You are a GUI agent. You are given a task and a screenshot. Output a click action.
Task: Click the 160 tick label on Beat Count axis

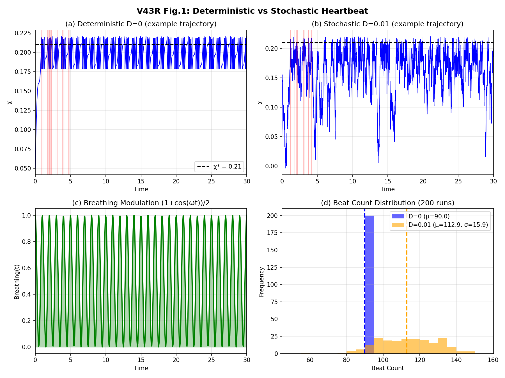pos(493,360)
